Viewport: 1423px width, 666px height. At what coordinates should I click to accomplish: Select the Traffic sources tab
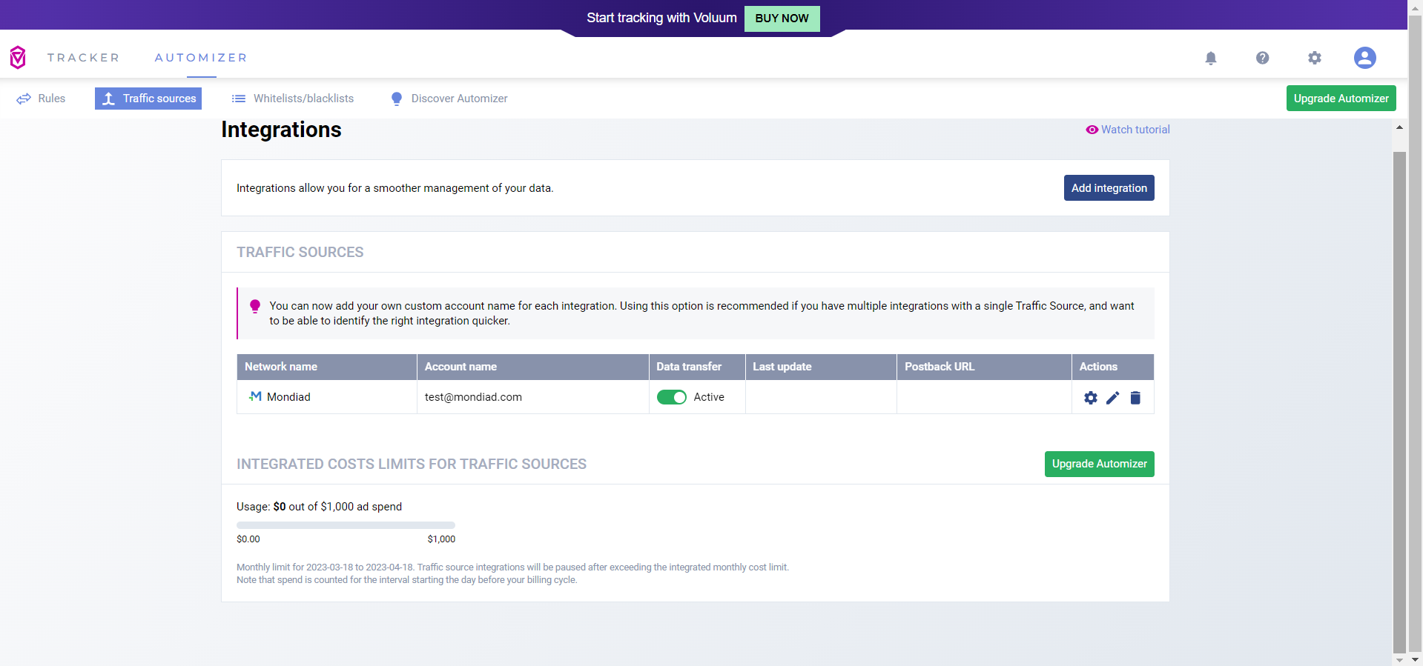tap(148, 99)
